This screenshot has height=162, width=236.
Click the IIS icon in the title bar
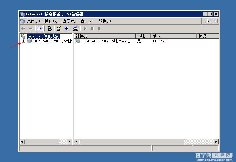(x=22, y=14)
